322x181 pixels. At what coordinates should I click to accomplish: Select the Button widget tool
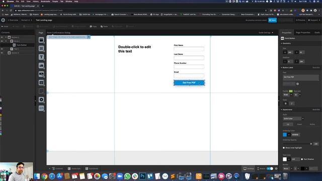(41, 74)
